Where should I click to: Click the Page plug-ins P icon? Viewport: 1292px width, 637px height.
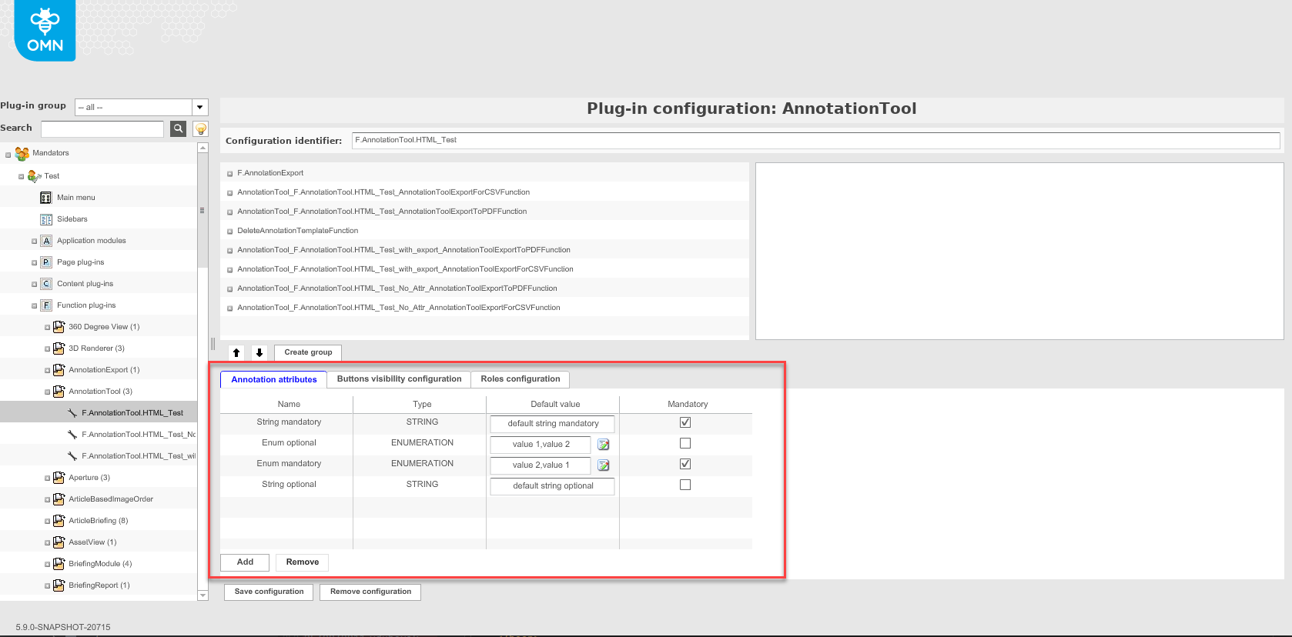point(46,262)
